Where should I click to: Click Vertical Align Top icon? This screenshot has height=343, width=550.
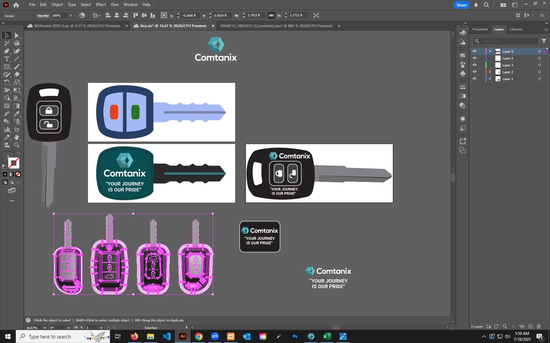[x=136, y=15]
